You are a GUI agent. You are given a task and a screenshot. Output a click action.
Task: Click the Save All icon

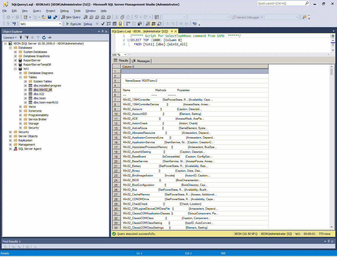point(55,17)
